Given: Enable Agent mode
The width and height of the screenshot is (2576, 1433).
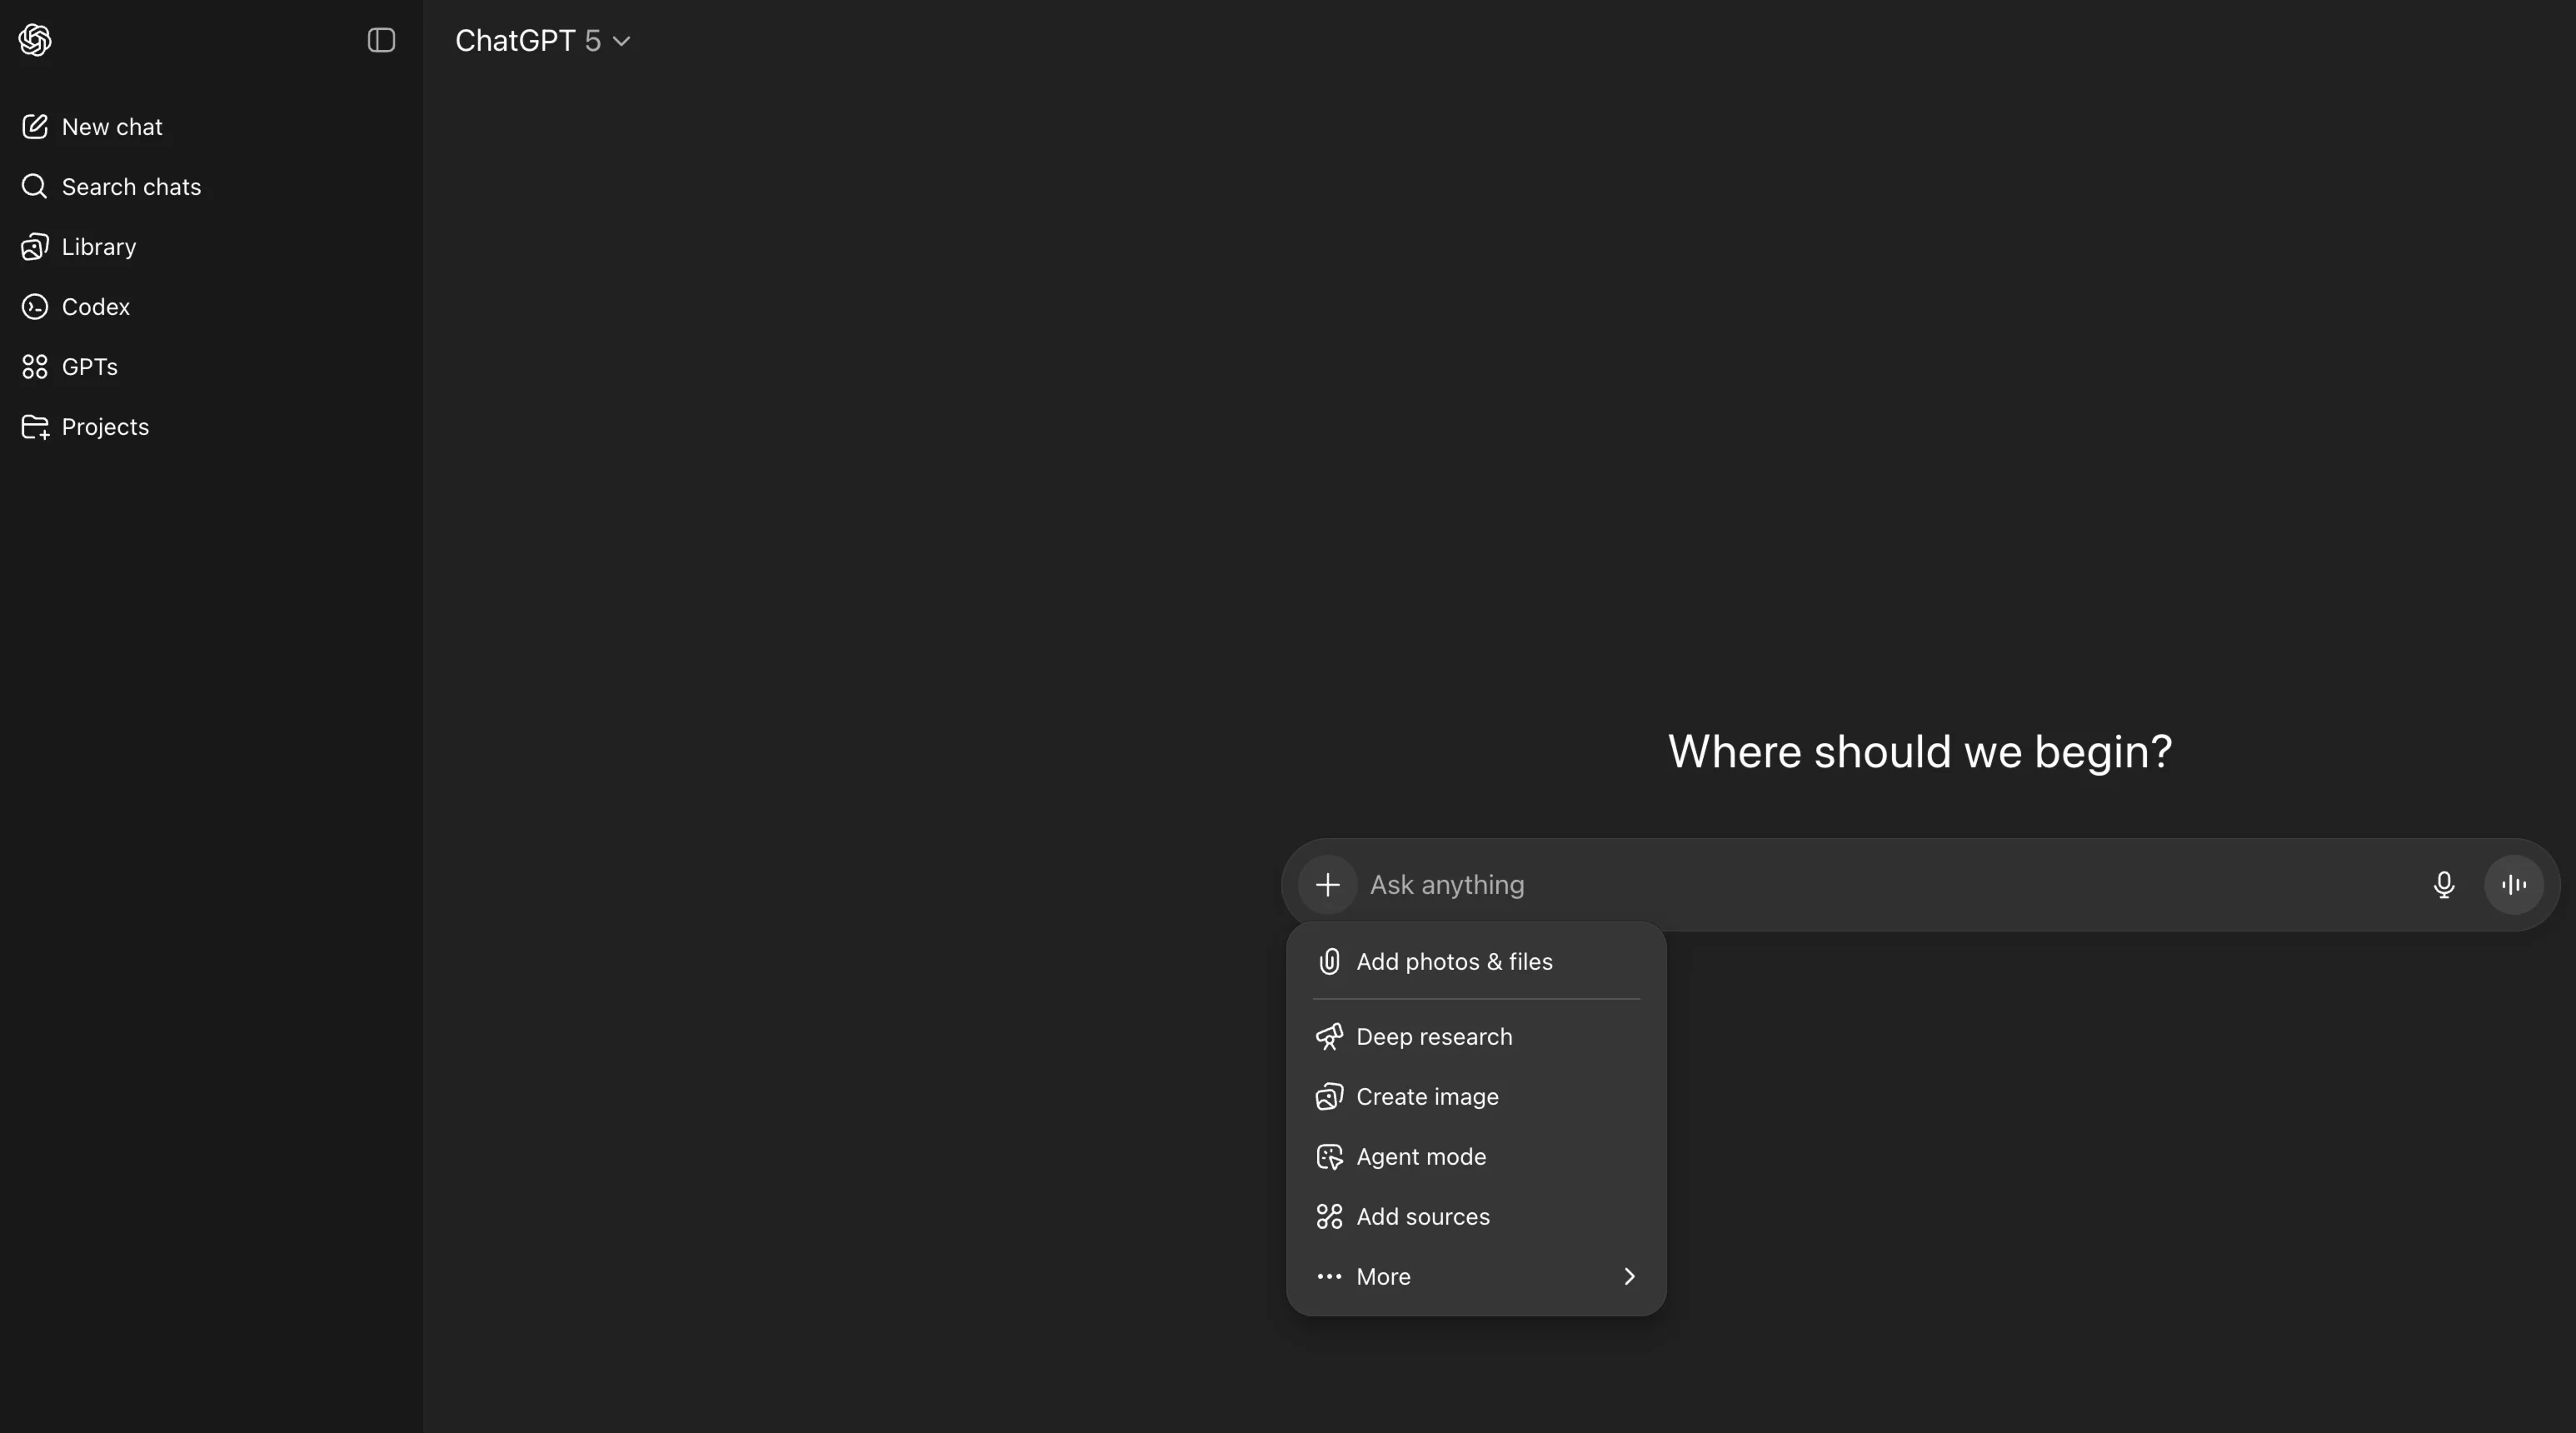Looking at the screenshot, I should coord(1420,1157).
